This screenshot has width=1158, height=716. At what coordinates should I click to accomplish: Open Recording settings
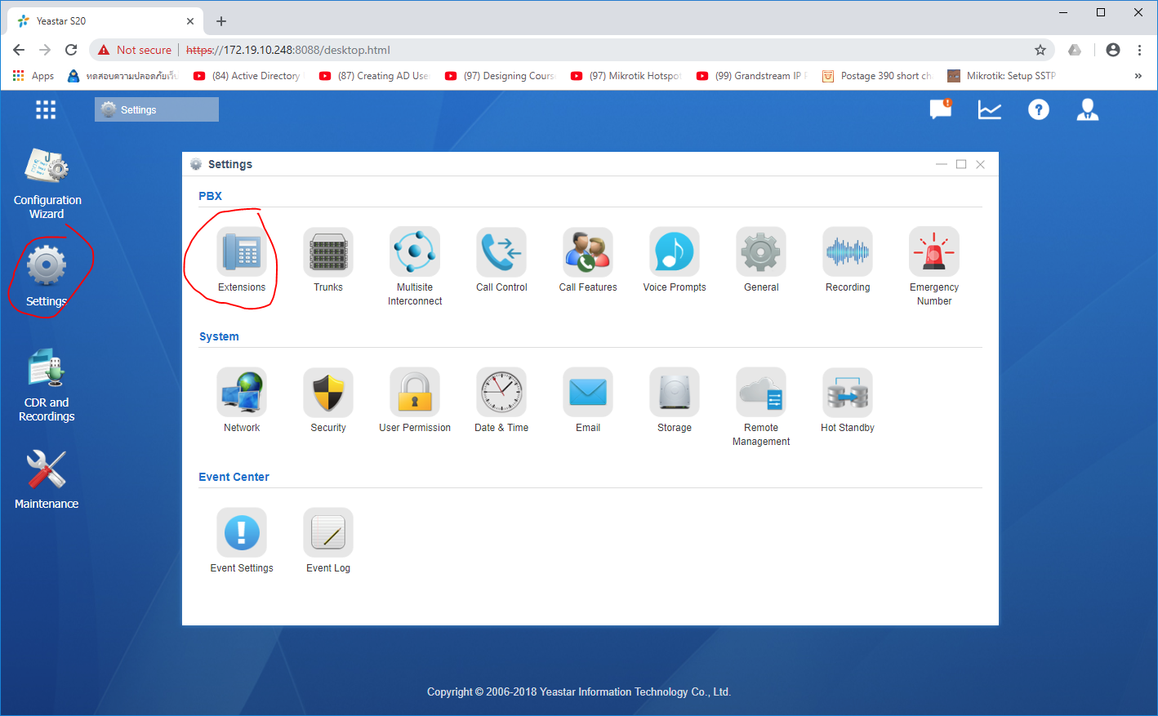coord(848,260)
